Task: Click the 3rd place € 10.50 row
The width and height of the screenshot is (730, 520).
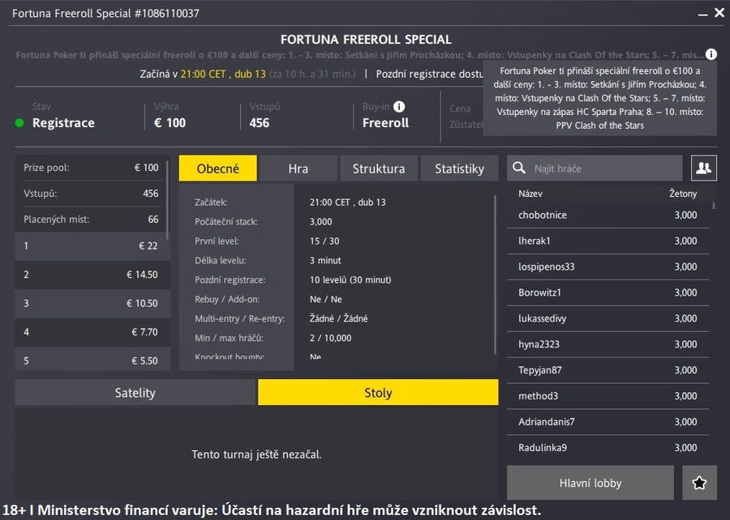Action: (x=92, y=304)
